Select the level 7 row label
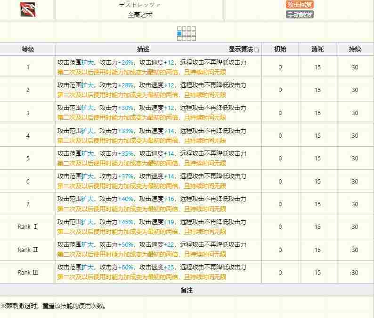374x318 pixels. click(28, 204)
